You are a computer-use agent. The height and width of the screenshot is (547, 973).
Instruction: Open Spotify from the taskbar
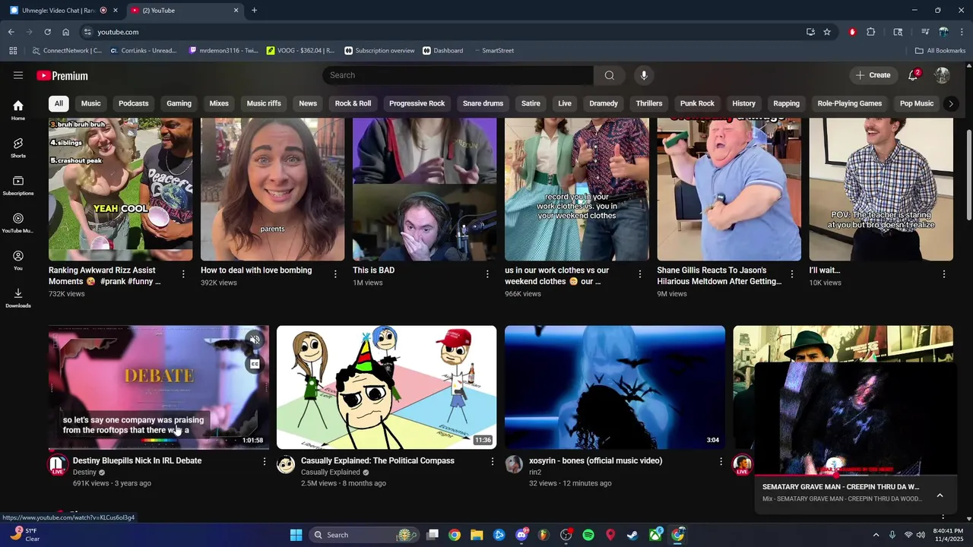pyautogui.click(x=588, y=535)
